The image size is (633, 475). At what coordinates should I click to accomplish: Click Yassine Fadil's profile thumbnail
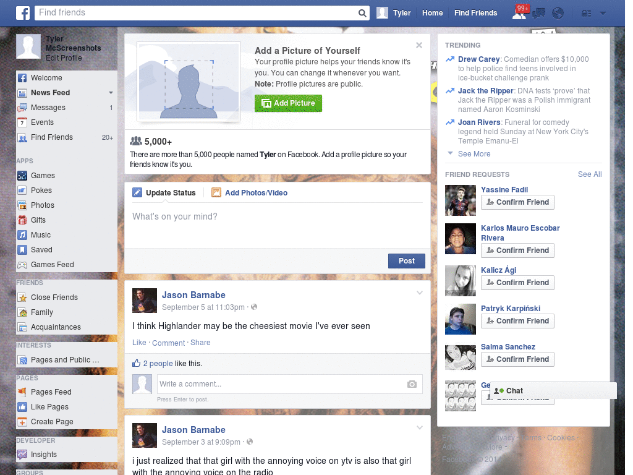(x=460, y=200)
